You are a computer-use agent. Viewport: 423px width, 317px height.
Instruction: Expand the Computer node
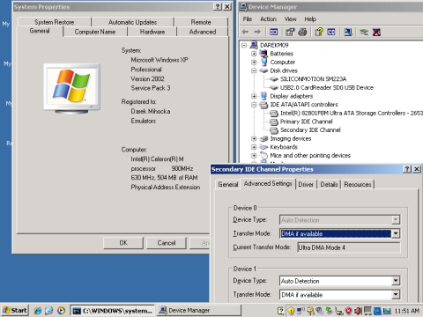(254, 63)
